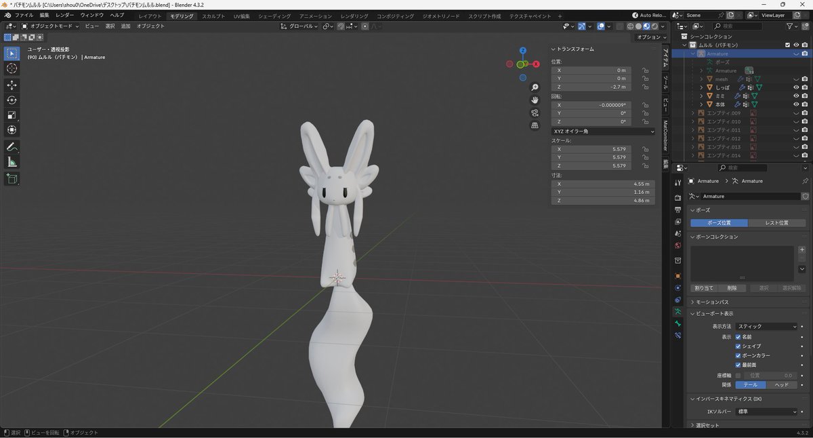Pick the Transform tool

pos(12,130)
